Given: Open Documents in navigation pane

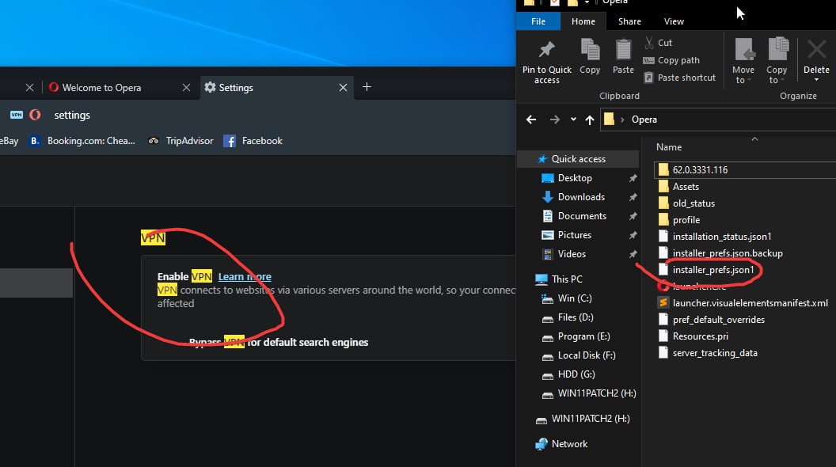Looking at the screenshot, I should [x=582, y=216].
